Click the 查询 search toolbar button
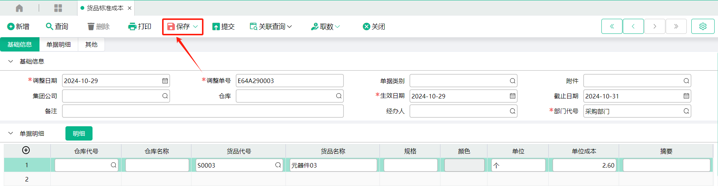The height and width of the screenshot is (186, 718). tap(57, 27)
